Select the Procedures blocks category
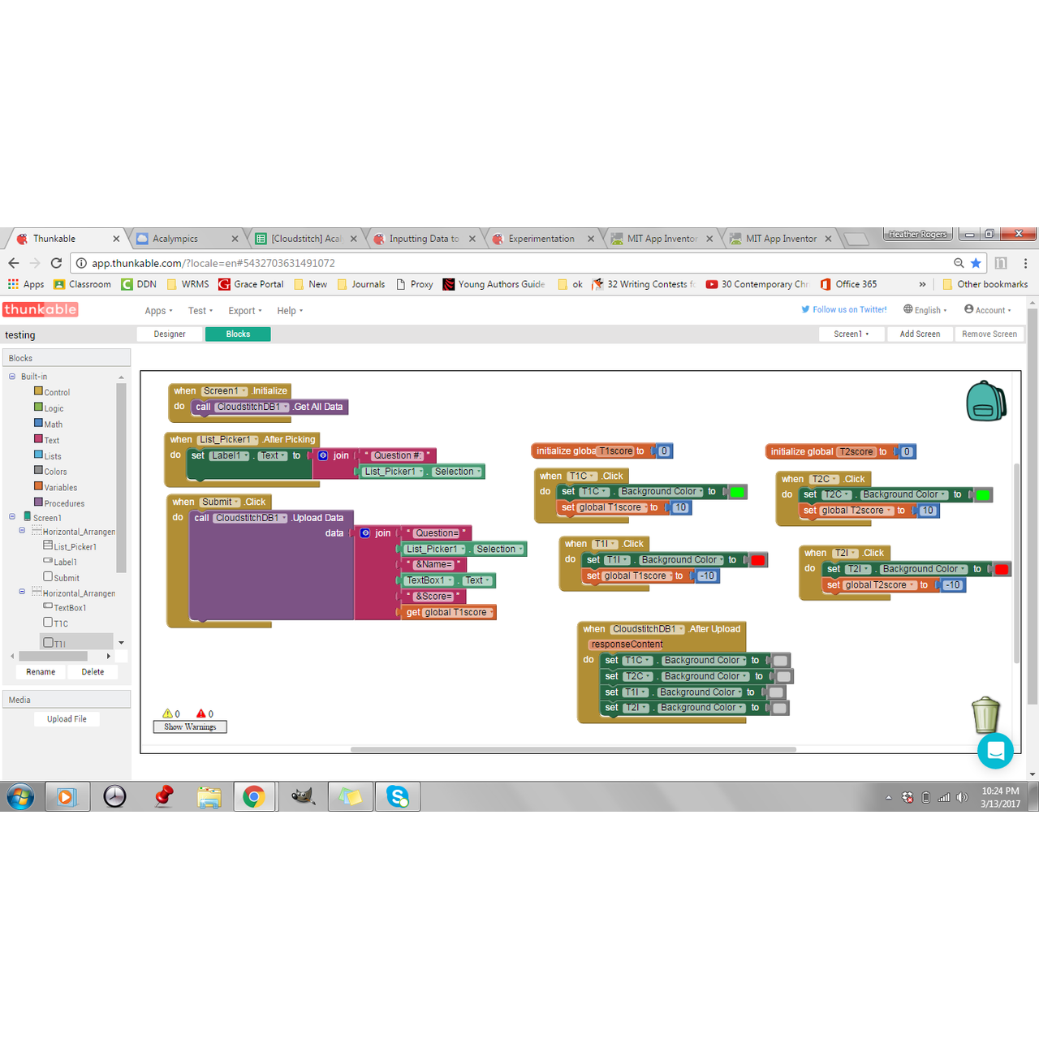 point(63,503)
